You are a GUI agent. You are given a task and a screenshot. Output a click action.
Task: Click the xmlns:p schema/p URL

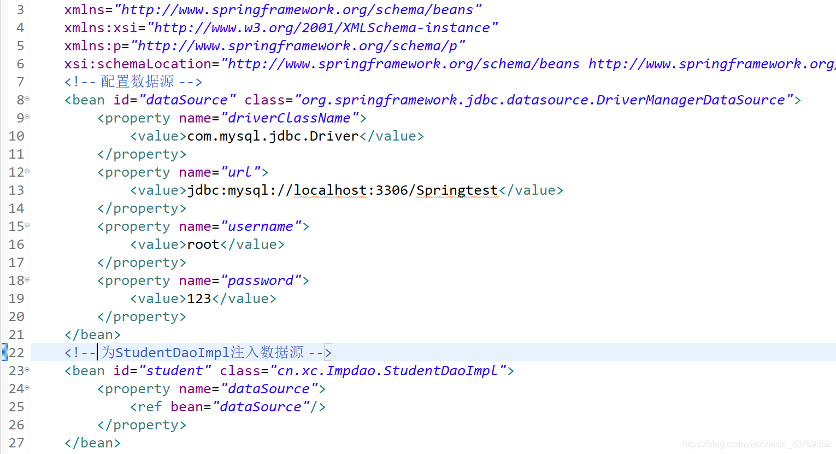pos(298,45)
